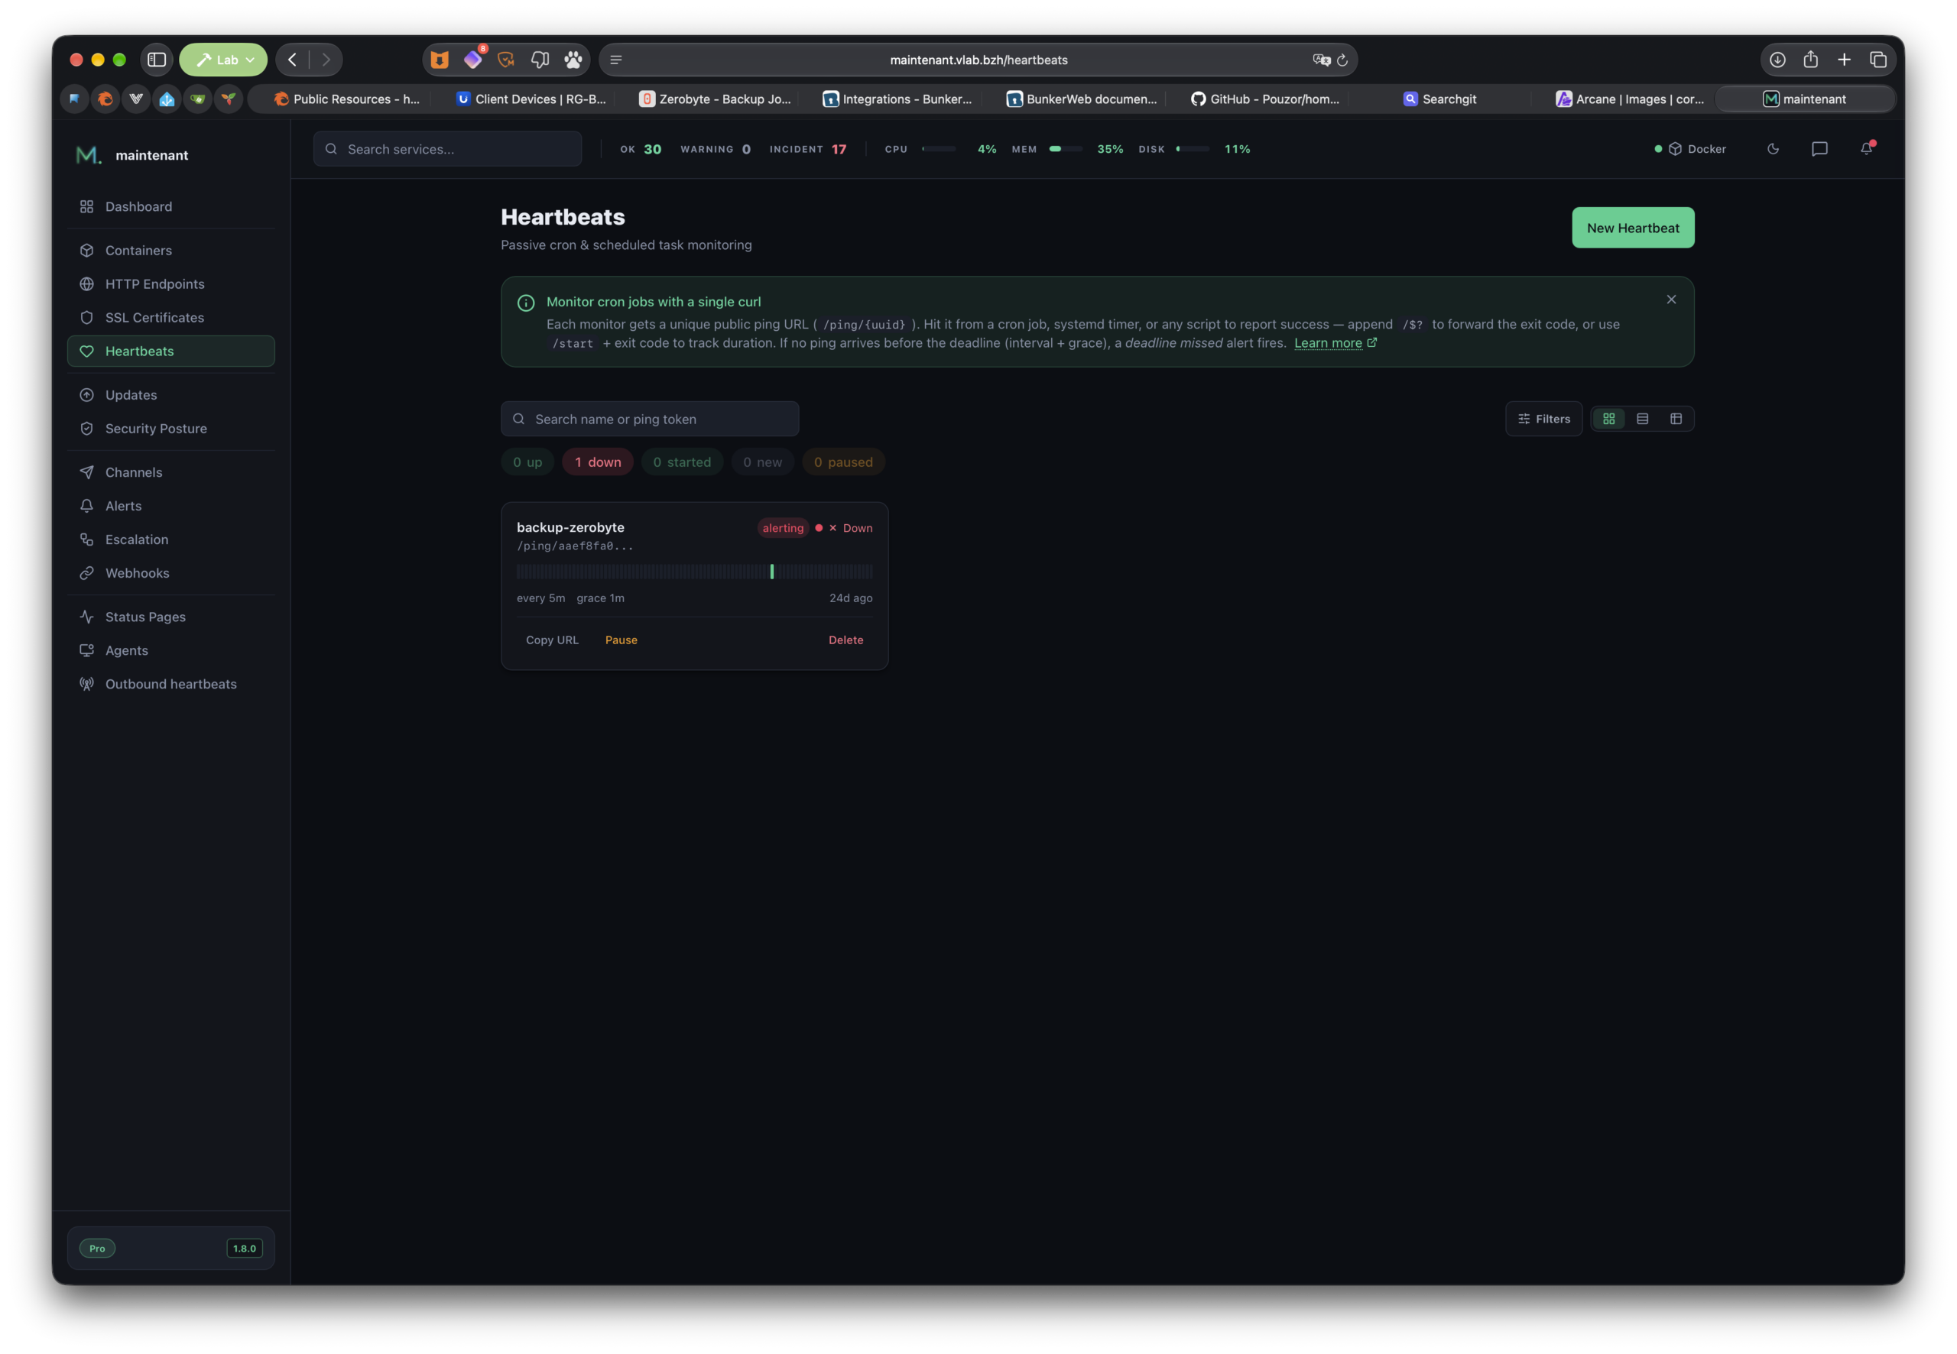Screen dimensions: 1957x1354
Task: Open notifications bell in top bar
Action: 1866,148
